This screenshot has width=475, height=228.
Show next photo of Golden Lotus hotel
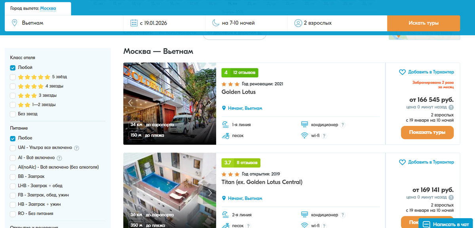click(210, 103)
